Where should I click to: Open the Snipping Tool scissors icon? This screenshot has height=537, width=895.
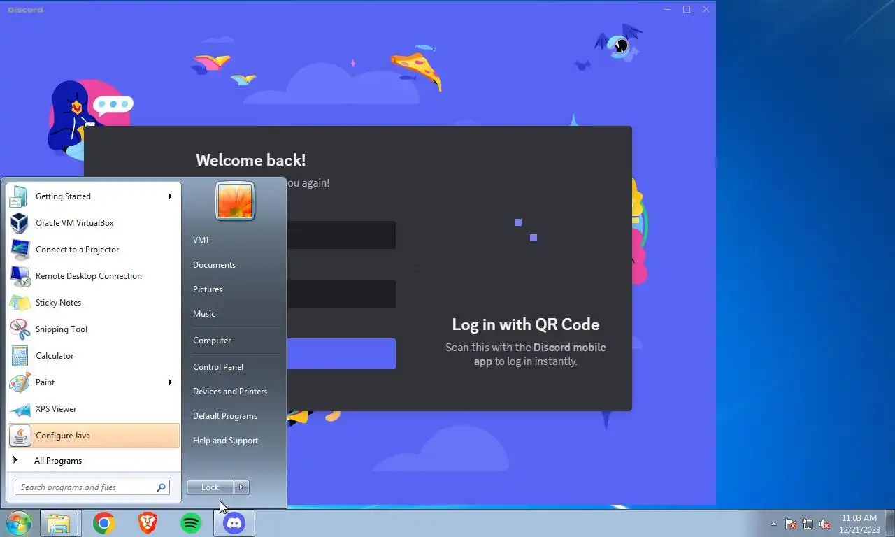coord(19,329)
